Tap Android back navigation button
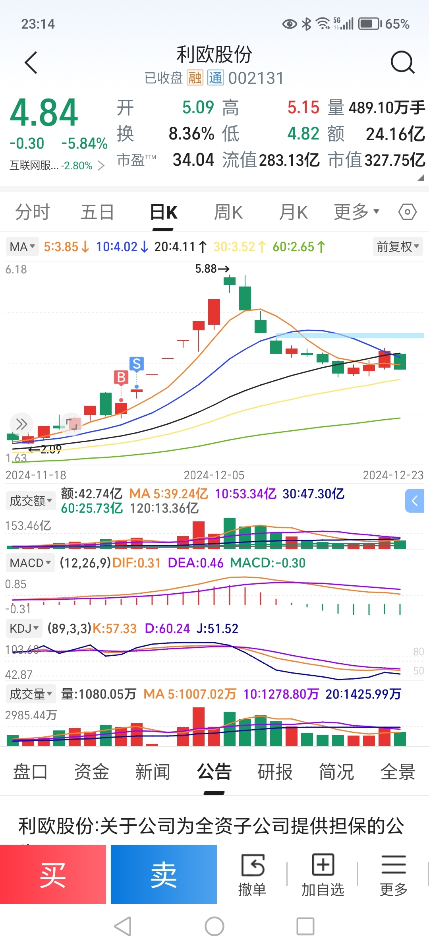429x949 pixels. pos(123,927)
